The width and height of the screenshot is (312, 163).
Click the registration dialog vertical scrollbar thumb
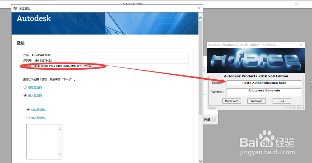201,68
